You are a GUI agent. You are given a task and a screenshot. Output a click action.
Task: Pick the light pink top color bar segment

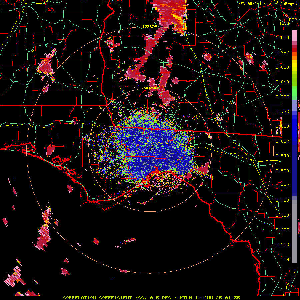(294, 36)
